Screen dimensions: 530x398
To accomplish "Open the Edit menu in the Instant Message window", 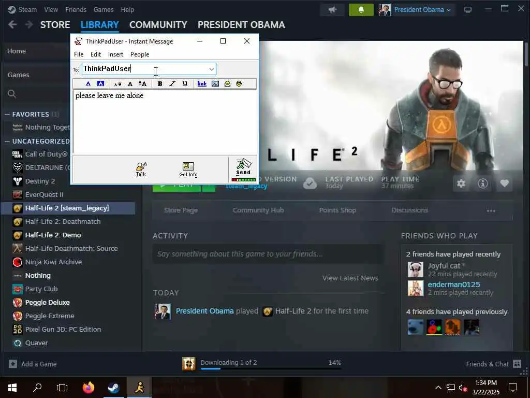I will [x=96, y=54].
